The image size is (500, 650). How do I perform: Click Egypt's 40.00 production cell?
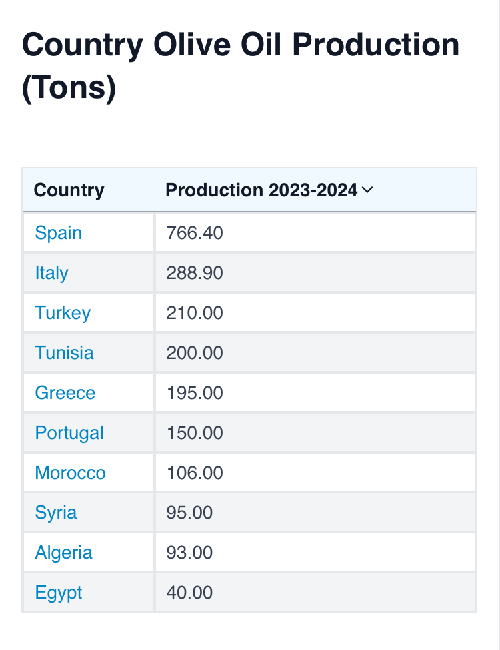190,593
